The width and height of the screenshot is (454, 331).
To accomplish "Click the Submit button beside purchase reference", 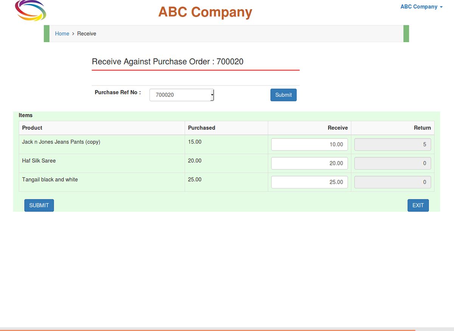I will (283, 95).
